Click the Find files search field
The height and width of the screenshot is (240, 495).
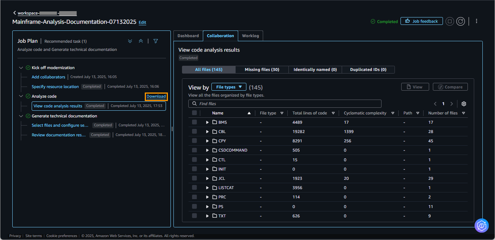pos(285,104)
